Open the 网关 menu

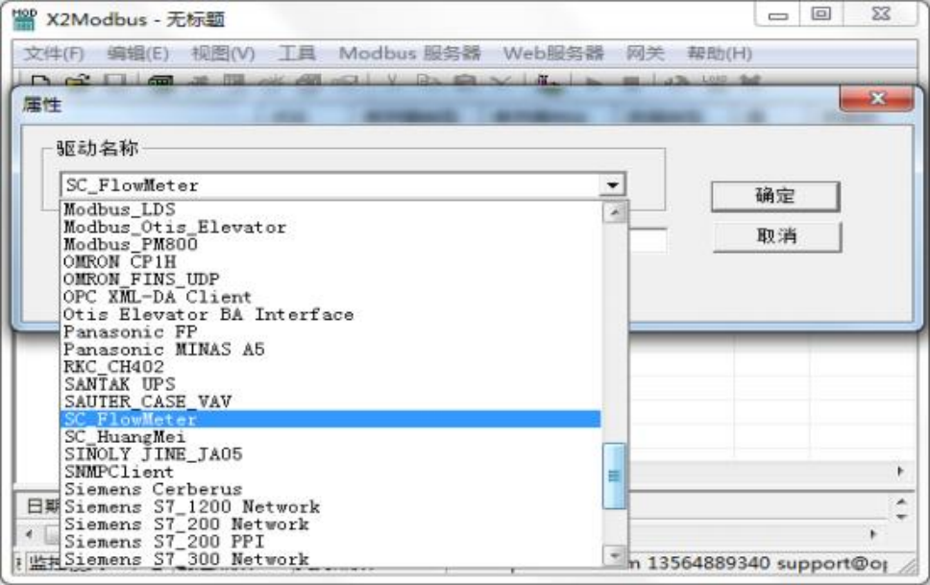(646, 54)
